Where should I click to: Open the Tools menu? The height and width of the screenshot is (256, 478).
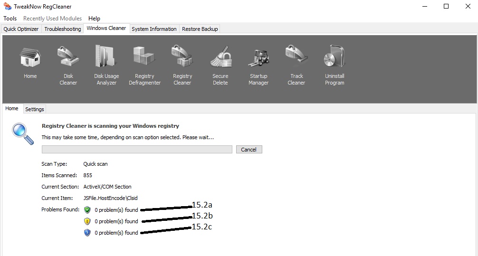click(x=10, y=18)
